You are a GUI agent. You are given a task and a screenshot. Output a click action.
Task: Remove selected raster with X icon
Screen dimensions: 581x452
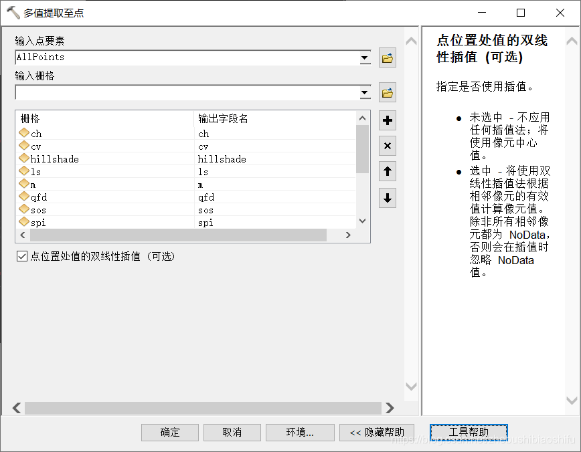[x=387, y=146]
